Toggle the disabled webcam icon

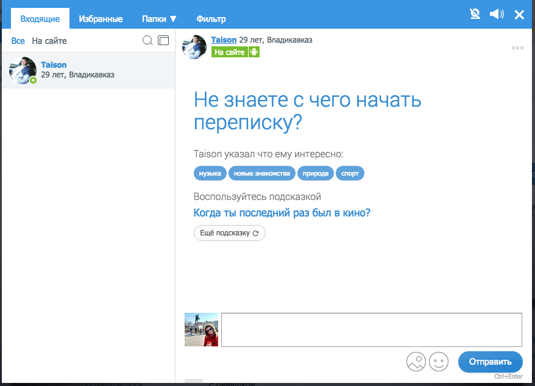coord(475,14)
